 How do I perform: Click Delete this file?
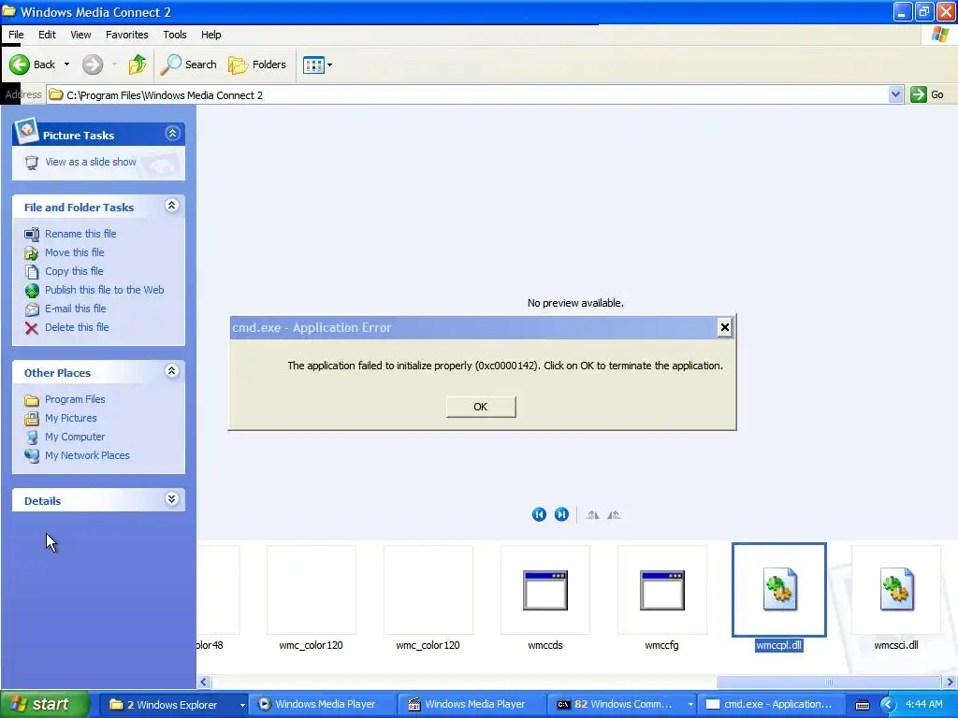pos(77,327)
